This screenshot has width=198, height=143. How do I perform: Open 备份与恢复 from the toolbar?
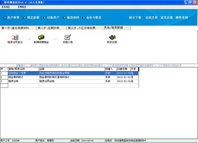92,18
